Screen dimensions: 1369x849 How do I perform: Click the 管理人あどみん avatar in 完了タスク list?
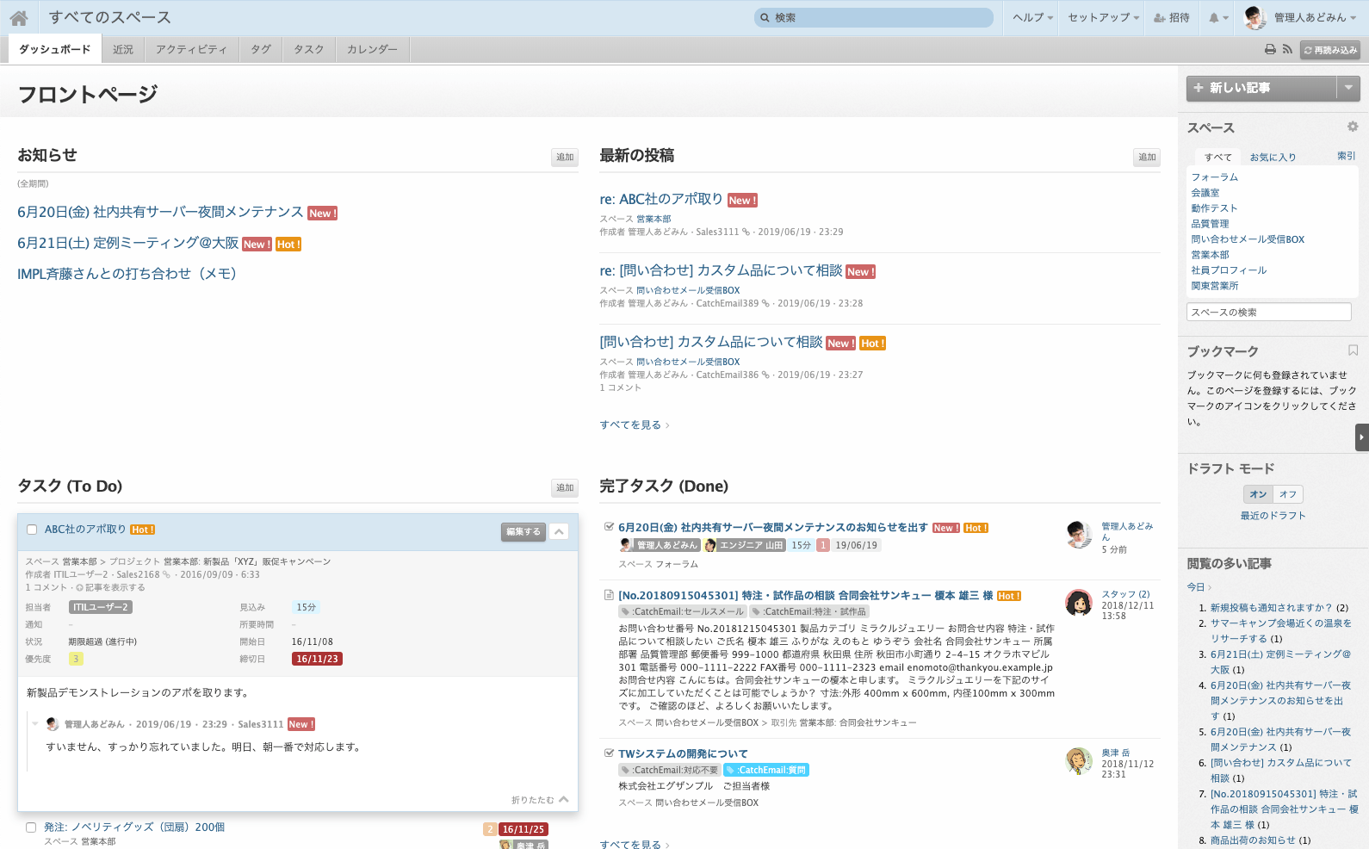1079,534
